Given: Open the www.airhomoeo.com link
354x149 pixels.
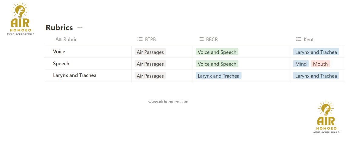Looking at the screenshot, I should point(168,102).
